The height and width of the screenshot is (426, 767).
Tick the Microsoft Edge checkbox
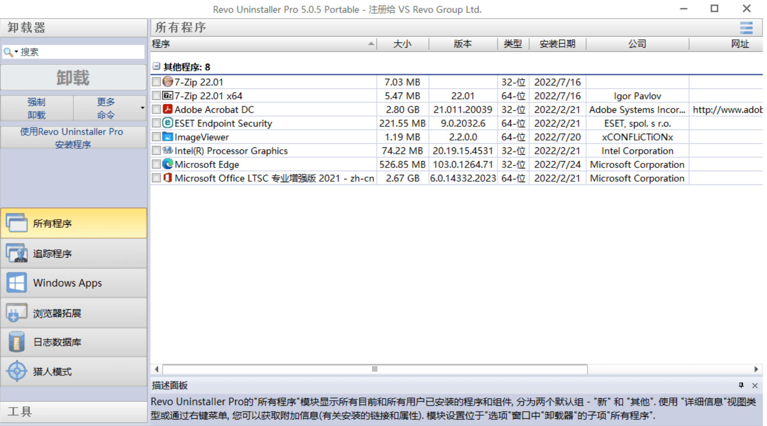click(x=157, y=164)
